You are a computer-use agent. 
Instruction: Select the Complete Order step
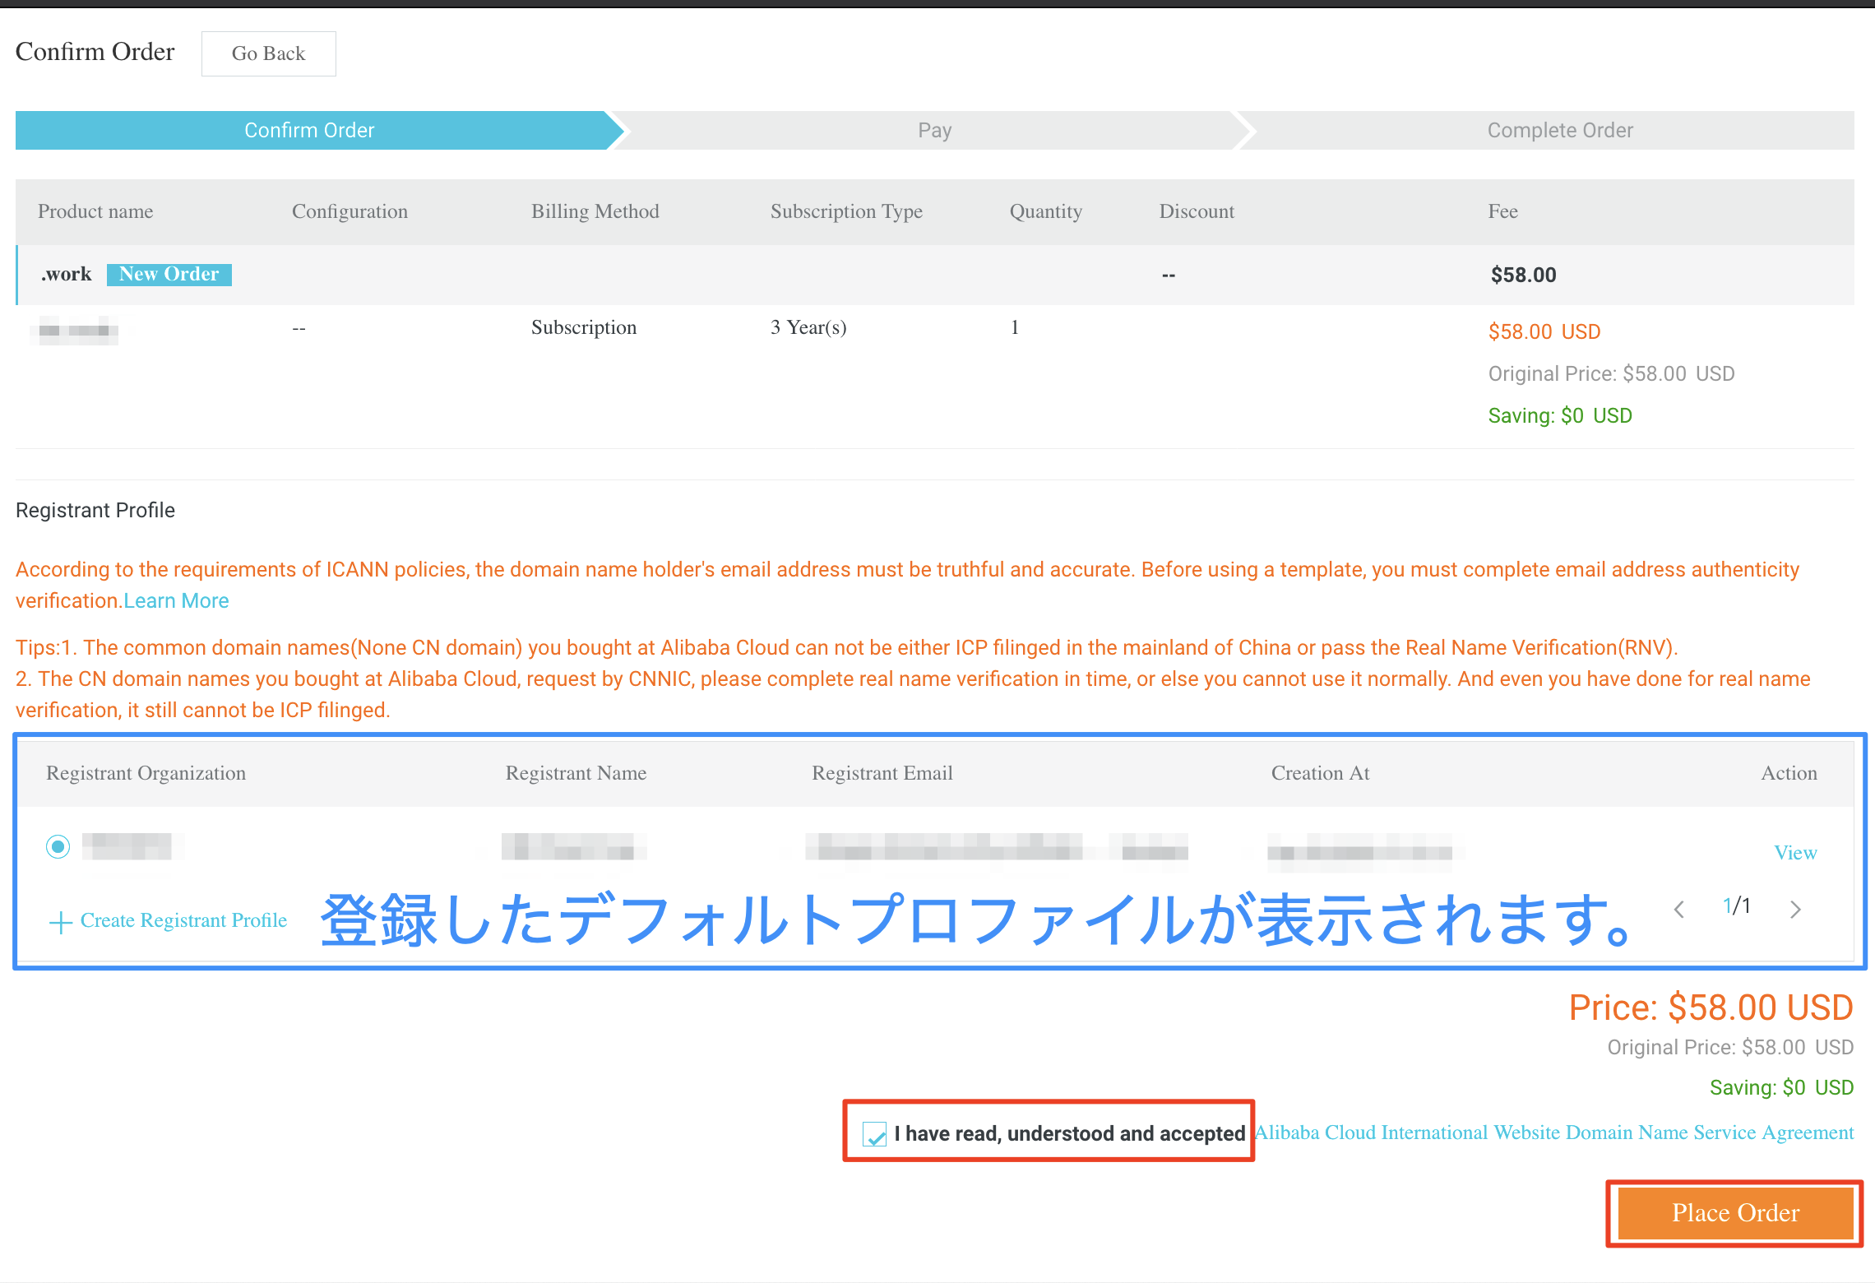1559,129
